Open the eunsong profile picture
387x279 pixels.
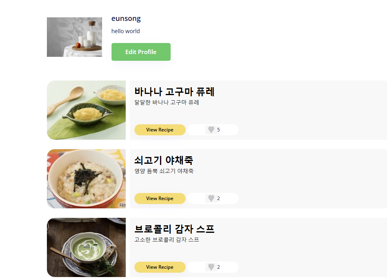[x=74, y=37]
